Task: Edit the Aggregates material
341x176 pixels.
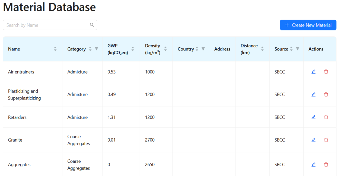Action: (x=313, y=165)
